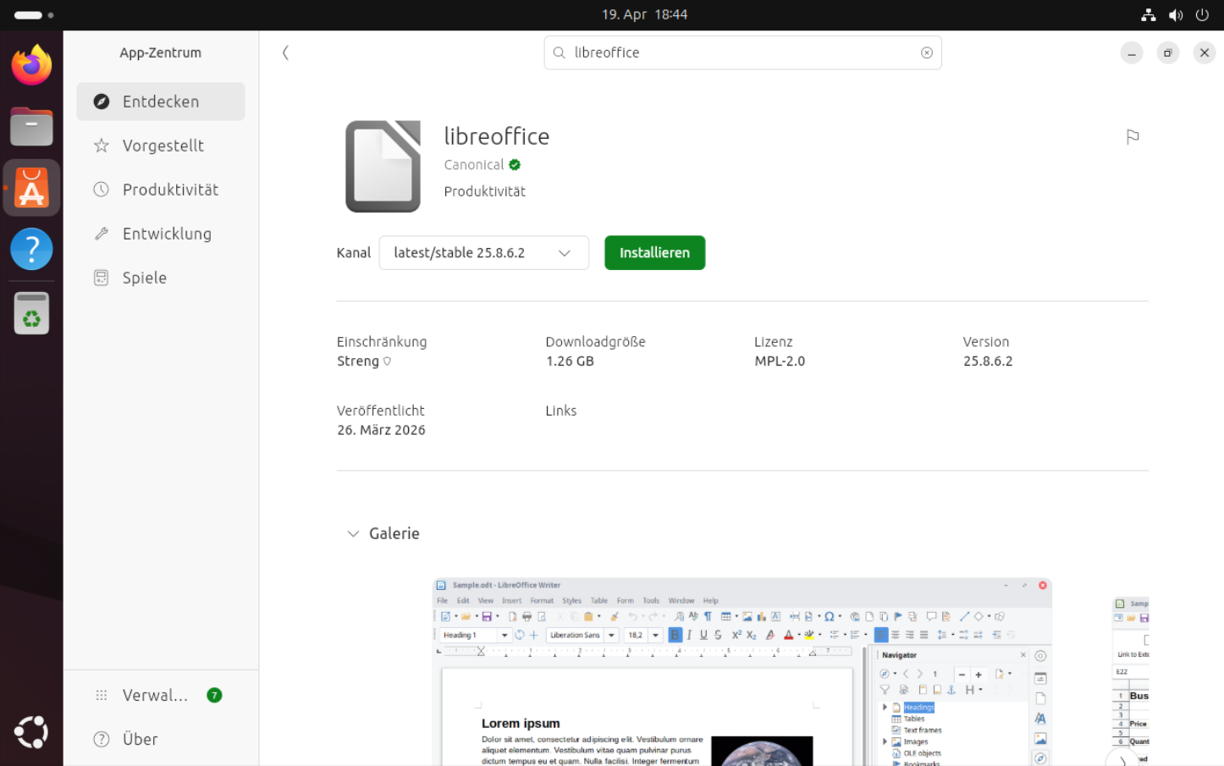Click the report flag icon
The width and height of the screenshot is (1224, 766).
click(1133, 137)
